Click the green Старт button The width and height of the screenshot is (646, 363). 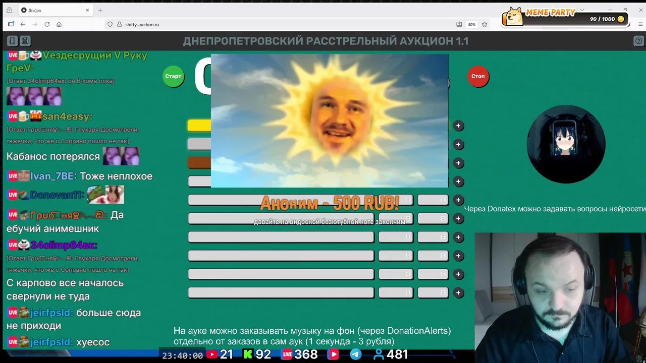click(173, 76)
